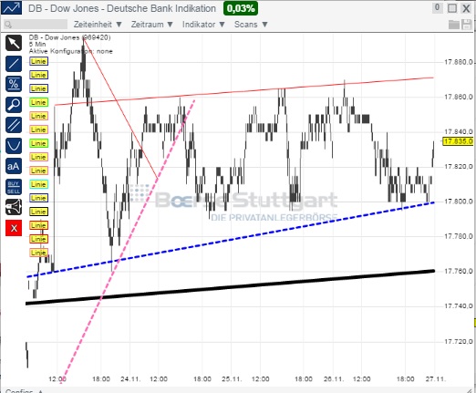Click the "0" counter button in title bar
476x393 pixels.
[437, 7]
